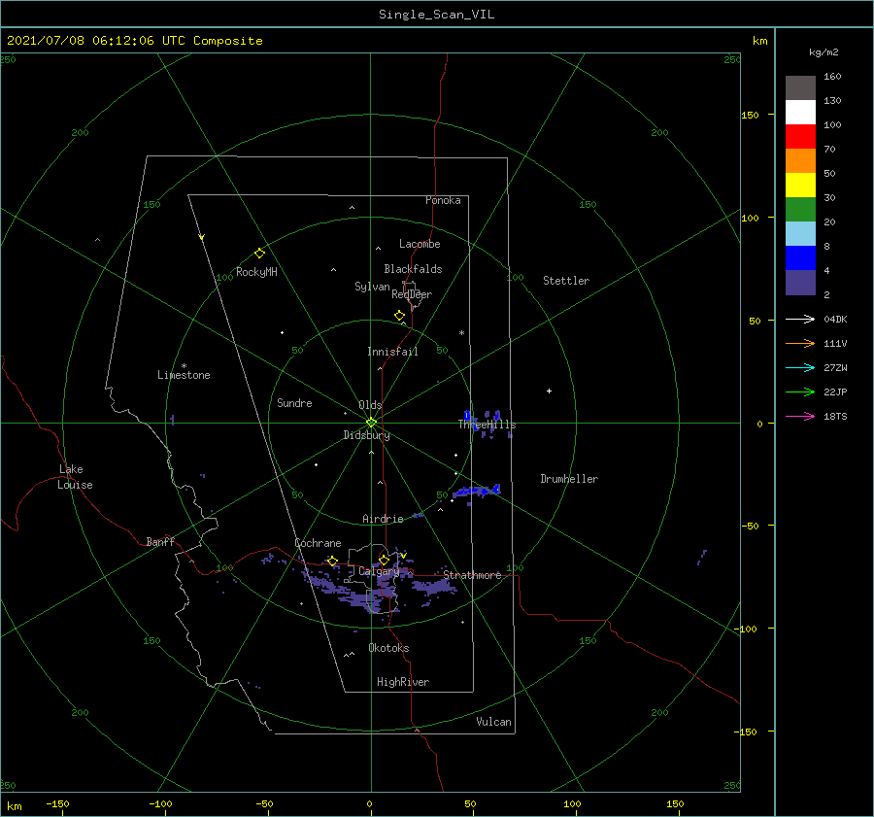Click the RedDeer town label

(x=412, y=294)
